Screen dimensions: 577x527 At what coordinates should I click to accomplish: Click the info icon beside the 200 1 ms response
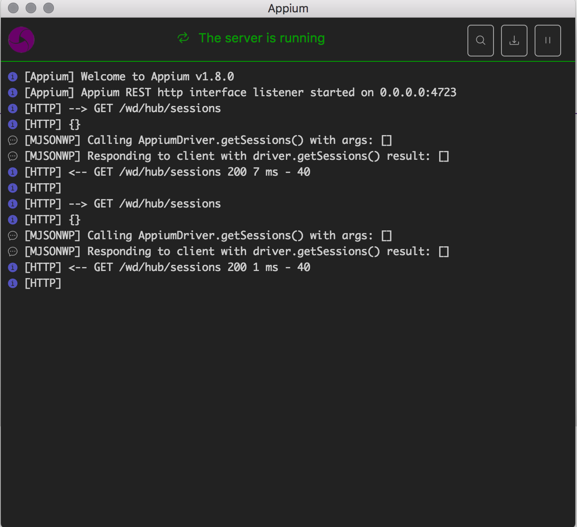coord(12,267)
